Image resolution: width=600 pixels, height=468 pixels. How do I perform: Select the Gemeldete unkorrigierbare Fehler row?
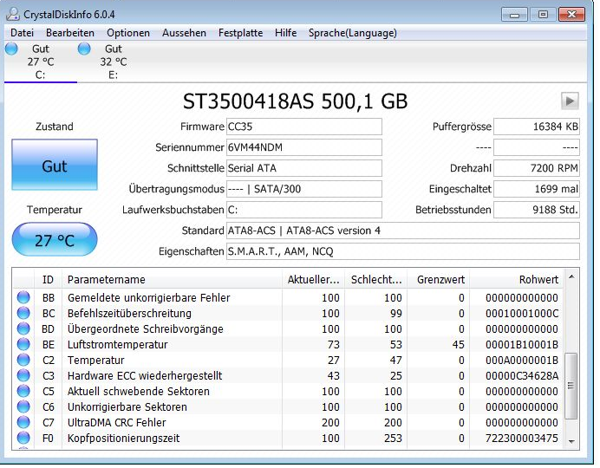tap(288, 297)
